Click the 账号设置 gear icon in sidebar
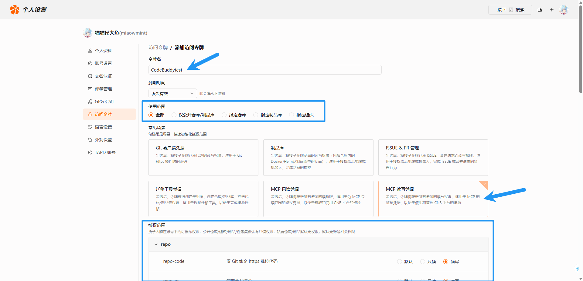 90,63
